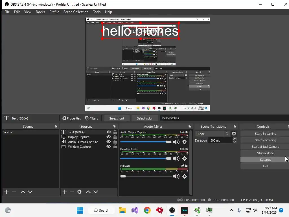The width and height of the screenshot is (289, 217).
Task: Adjust Desktop Audio volume slider
Action: [x=146, y=159]
